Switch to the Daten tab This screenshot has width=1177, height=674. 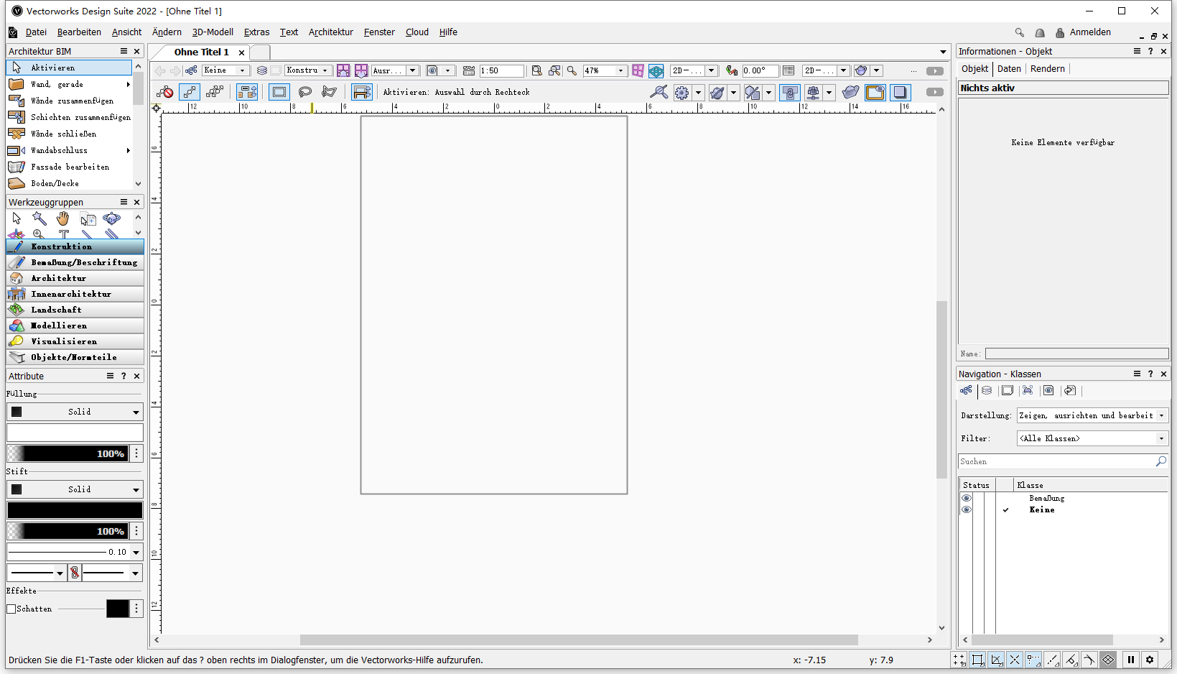click(1009, 69)
